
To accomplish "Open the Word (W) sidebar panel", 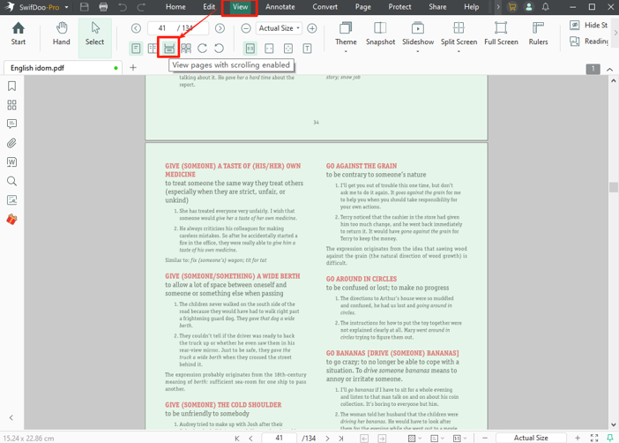I will (x=11, y=162).
